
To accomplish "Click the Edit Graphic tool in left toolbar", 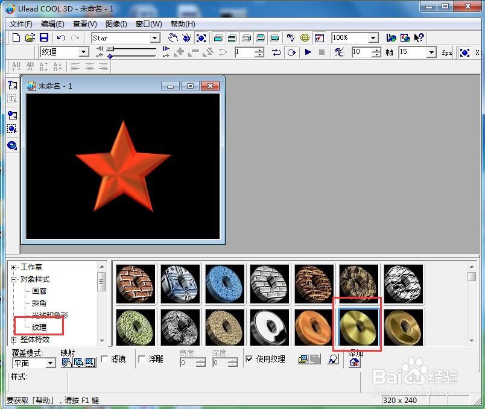I will pyautogui.click(x=12, y=128).
